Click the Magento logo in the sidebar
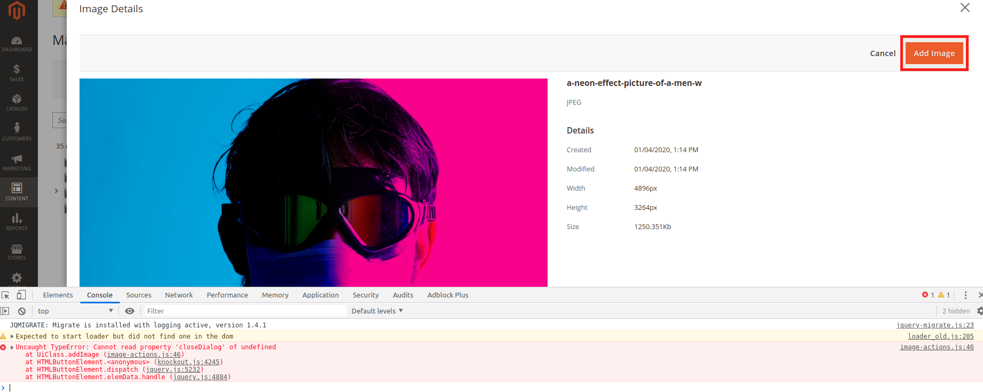This screenshot has width=983, height=392. [17, 11]
